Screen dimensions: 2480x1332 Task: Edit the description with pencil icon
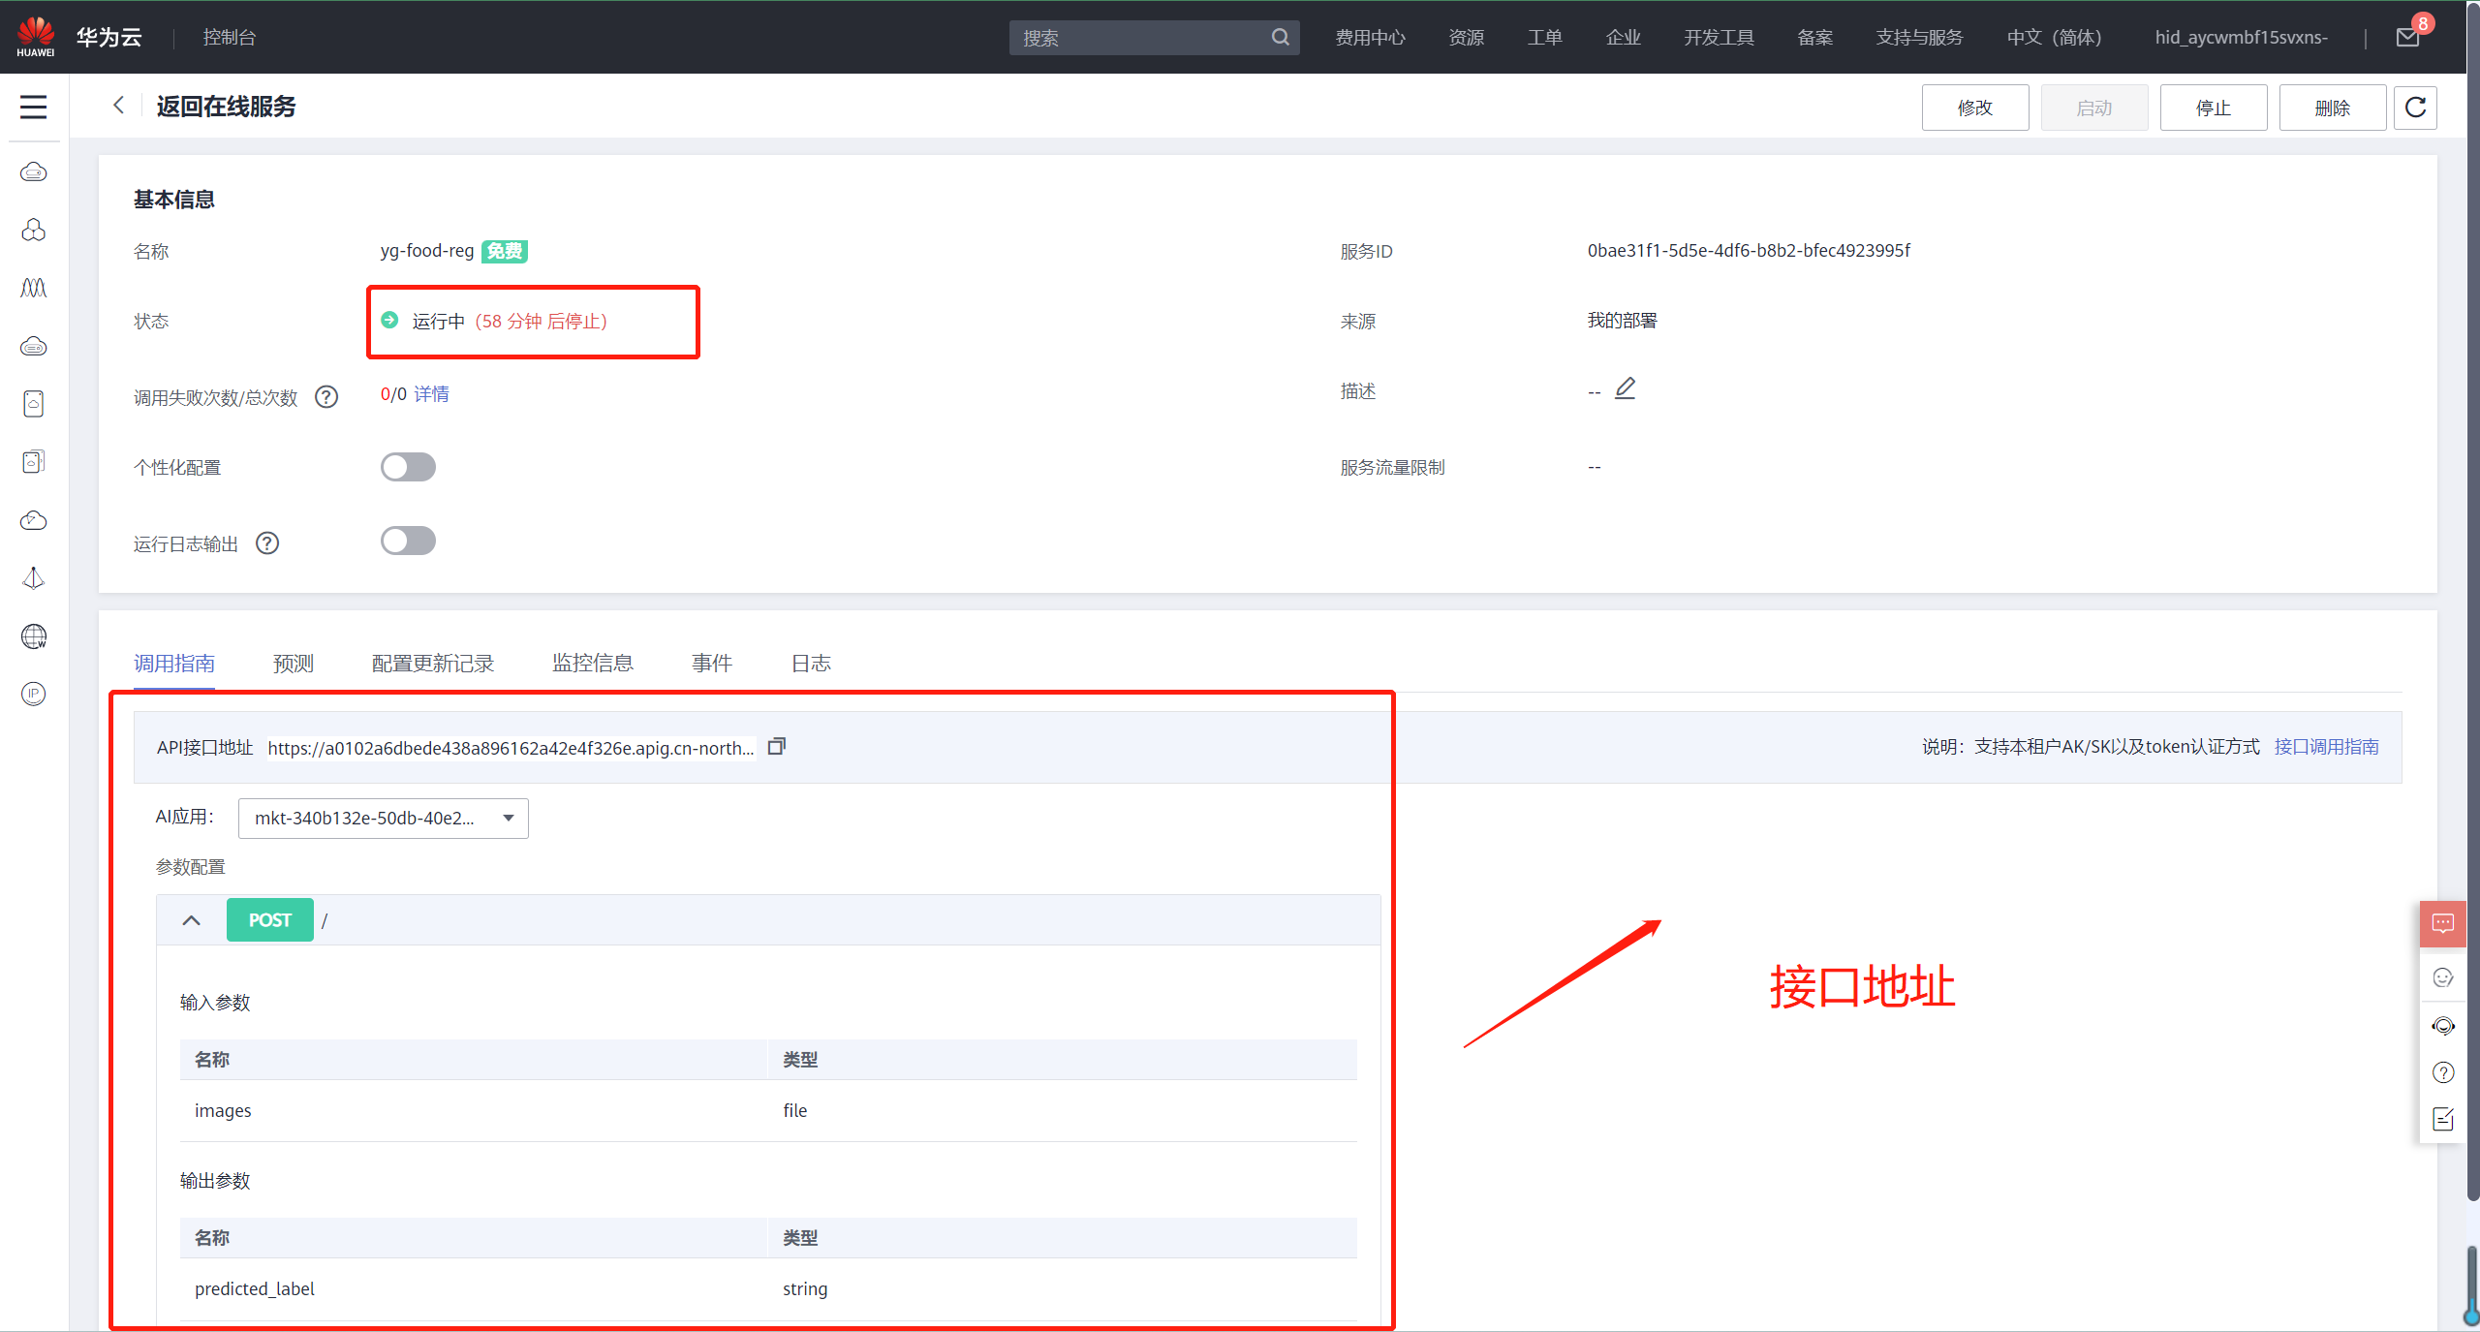[x=1626, y=388]
